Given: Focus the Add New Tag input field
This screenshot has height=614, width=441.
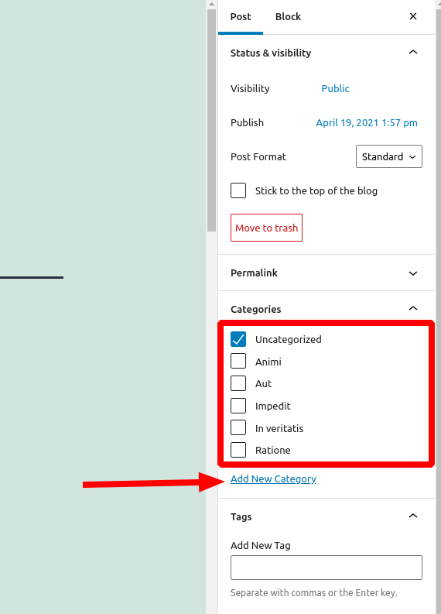Looking at the screenshot, I should pyautogui.click(x=326, y=568).
